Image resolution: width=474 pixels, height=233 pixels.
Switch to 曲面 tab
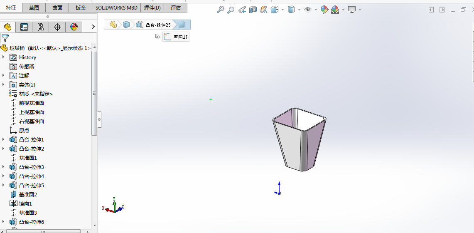pyautogui.click(x=57, y=8)
